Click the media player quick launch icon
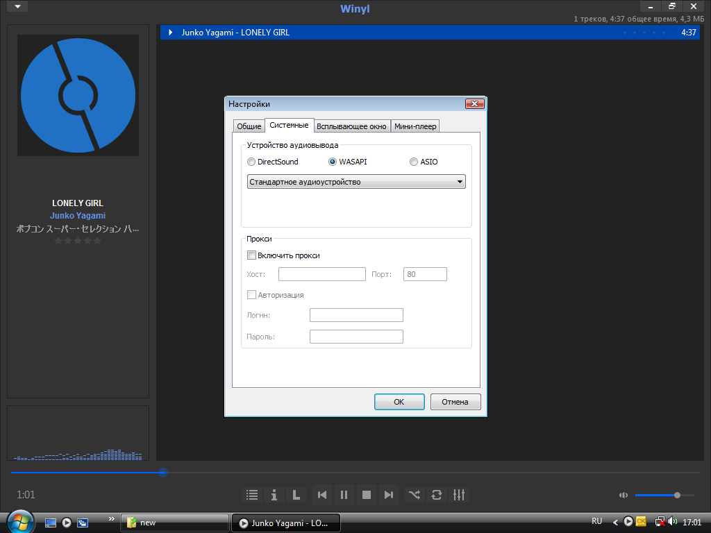Screen dimensions: 711x533 pyautogui.click(x=67, y=523)
